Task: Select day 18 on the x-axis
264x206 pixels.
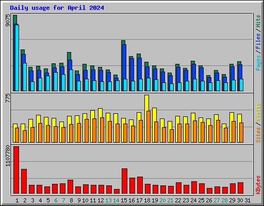Action: pos(147,200)
